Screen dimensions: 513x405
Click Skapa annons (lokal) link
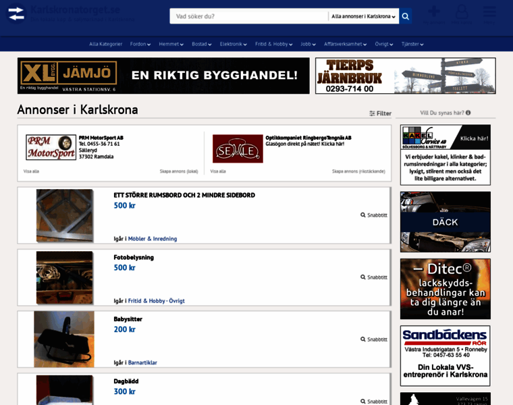[x=179, y=171]
